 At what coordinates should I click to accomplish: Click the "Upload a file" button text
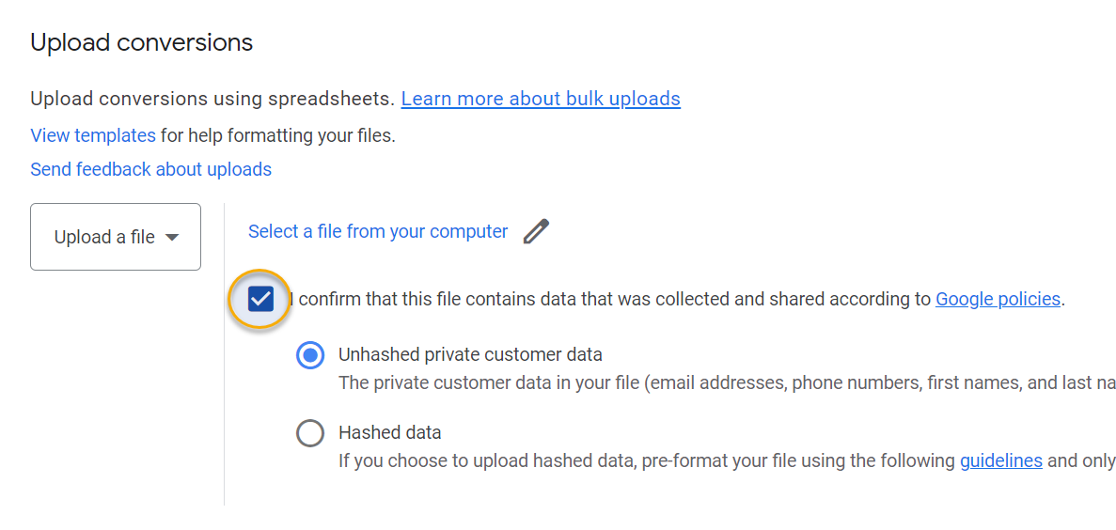coord(104,238)
